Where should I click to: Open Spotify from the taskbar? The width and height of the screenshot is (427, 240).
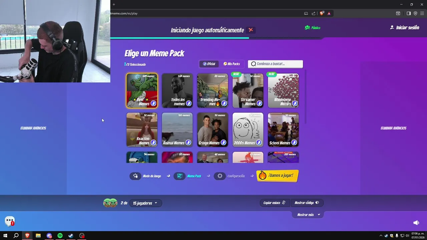coord(60,236)
